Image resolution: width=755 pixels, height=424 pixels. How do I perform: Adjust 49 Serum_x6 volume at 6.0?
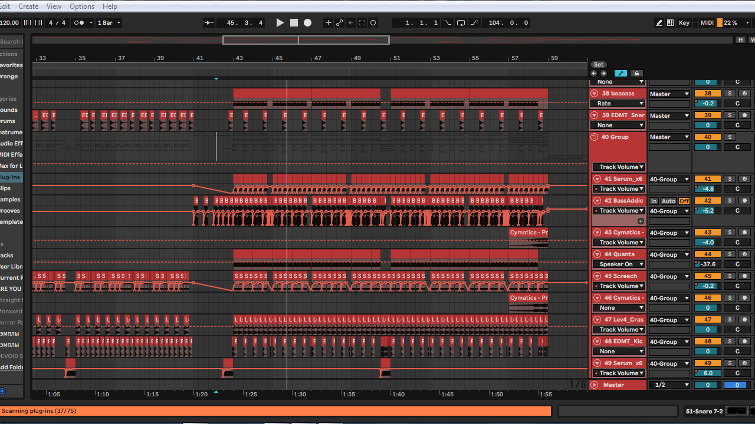[x=708, y=373]
